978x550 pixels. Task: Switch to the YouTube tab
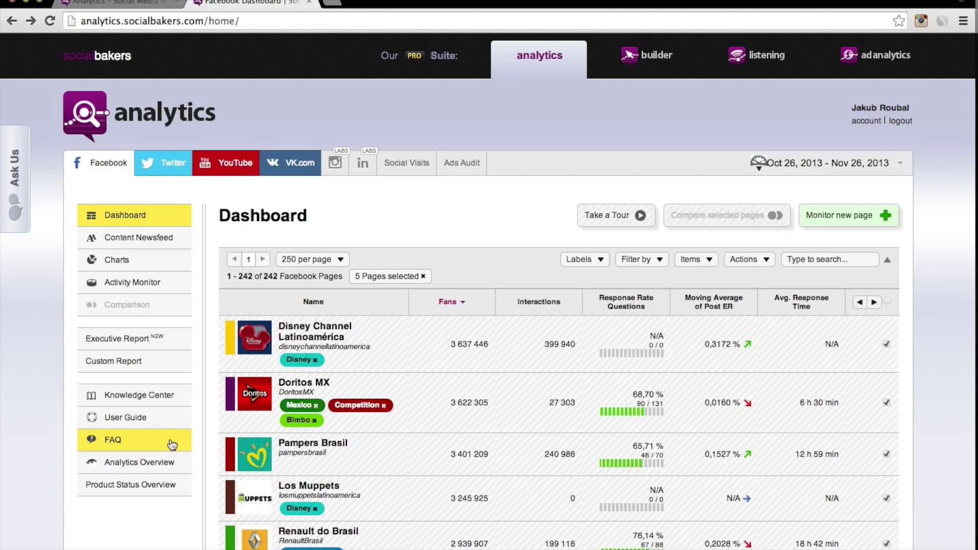[226, 163]
